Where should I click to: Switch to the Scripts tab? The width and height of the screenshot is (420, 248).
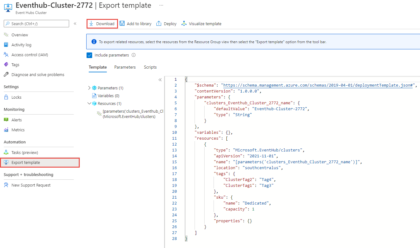[x=150, y=67]
